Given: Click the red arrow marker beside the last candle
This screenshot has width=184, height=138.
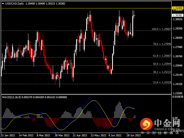Looking at the screenshot, I should tap(135, 15).
